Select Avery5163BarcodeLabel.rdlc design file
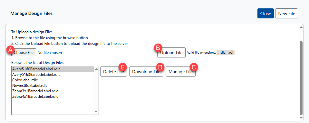 (x=53, y=75)
